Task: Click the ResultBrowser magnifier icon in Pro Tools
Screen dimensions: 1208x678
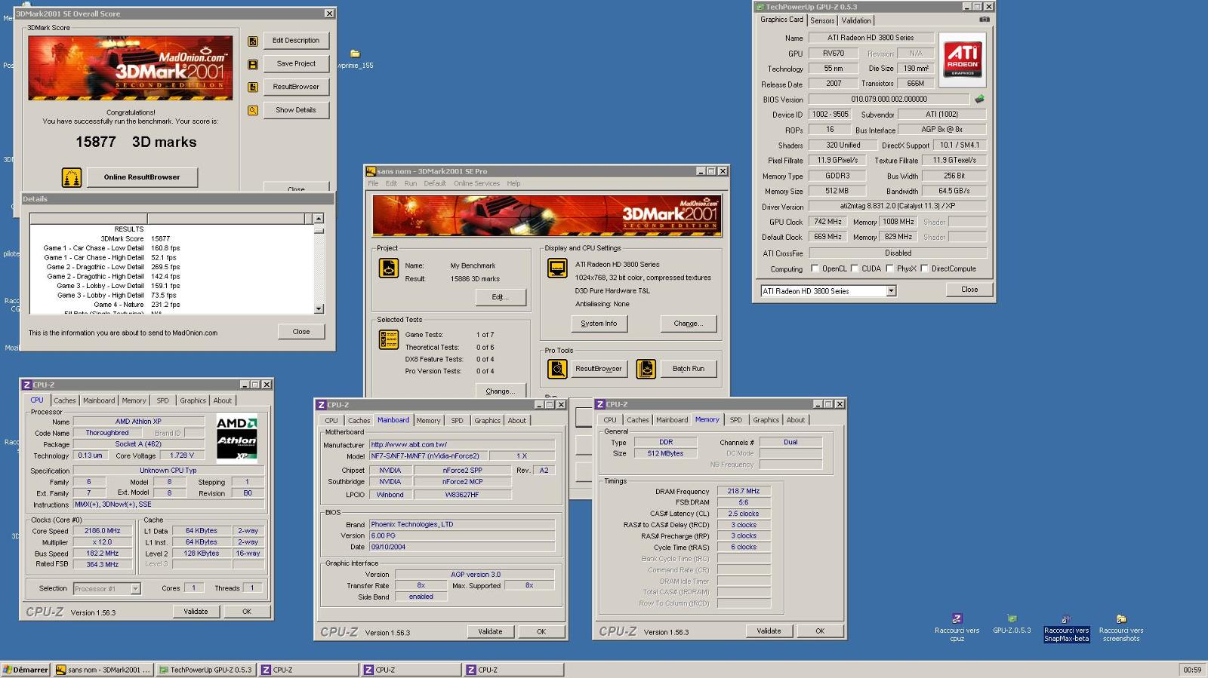Action: (557, 369)
